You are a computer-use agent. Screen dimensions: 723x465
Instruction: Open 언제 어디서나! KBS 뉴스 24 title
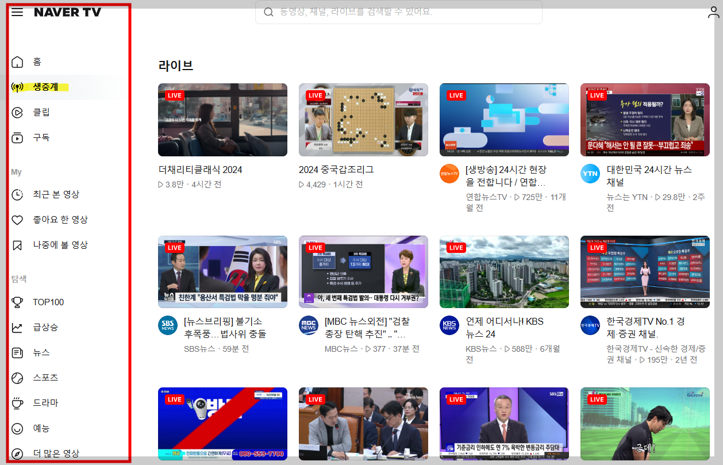tap(505, 328)
